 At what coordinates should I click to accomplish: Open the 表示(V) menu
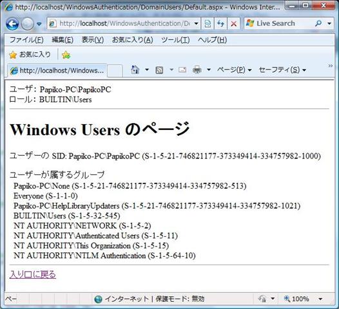(93, 40)
